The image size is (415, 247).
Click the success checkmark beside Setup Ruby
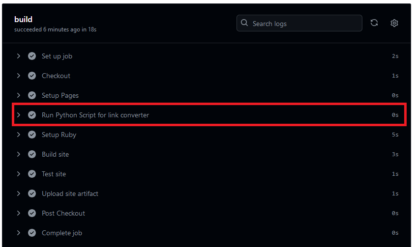click(x=32, y=135)
